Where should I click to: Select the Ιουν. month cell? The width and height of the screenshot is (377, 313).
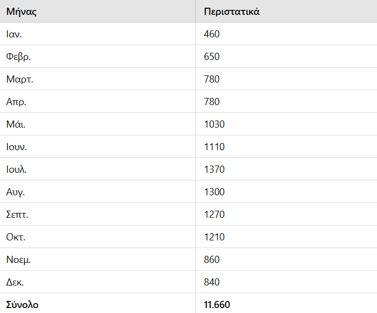pos(98,147)
